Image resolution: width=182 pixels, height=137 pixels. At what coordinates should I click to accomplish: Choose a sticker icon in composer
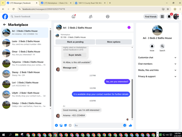[x=66, y=125]
